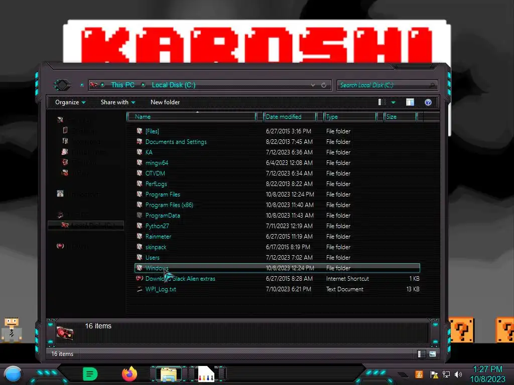Click the search magnifier icon

point(432,85)
